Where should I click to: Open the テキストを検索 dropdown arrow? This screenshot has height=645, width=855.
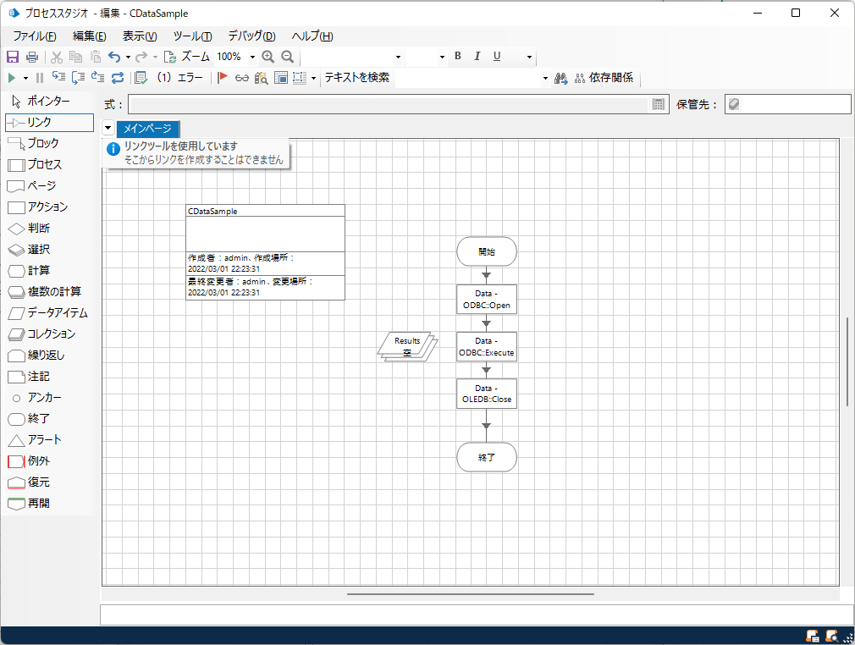[544, 79]
